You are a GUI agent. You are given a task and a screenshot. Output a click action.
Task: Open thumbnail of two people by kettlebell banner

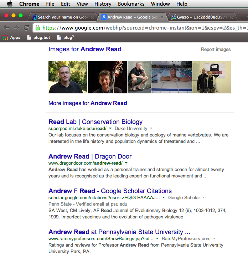click(x=212, y=77)
